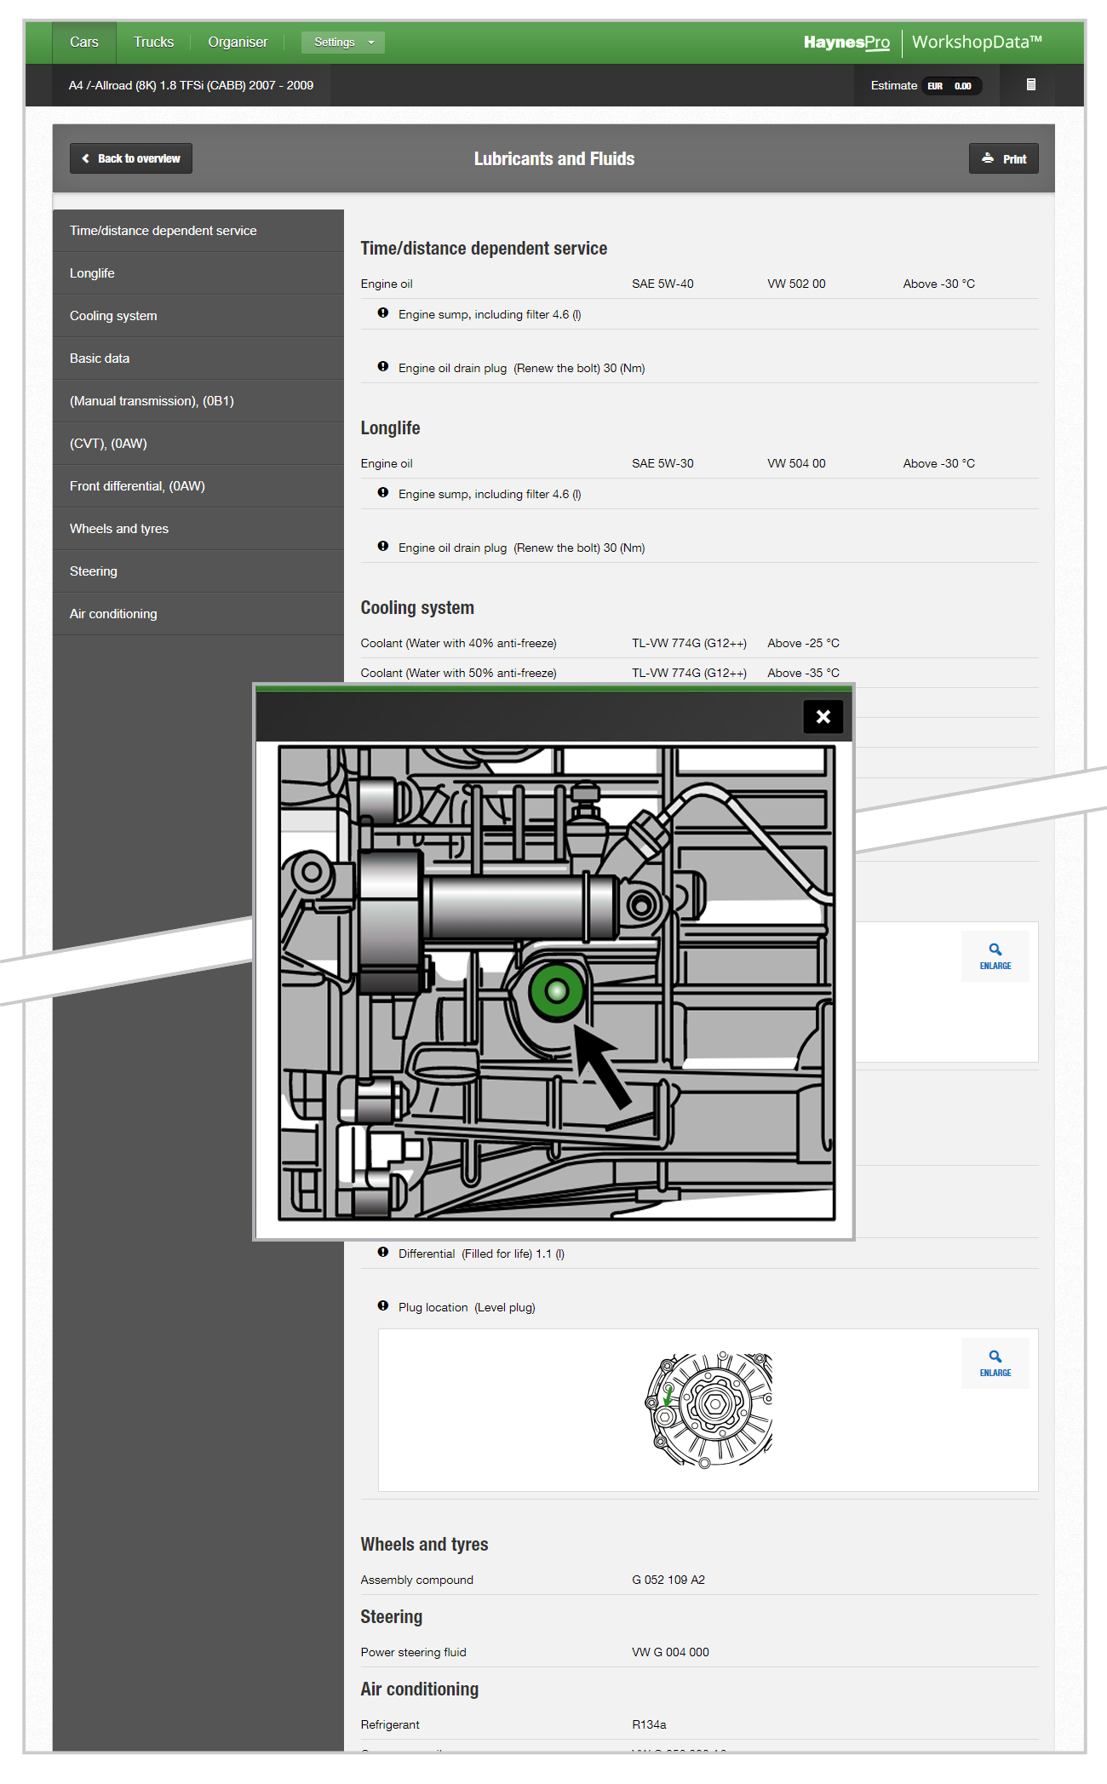Click the differential clutch housing thumbnail

coord(708,1409)
